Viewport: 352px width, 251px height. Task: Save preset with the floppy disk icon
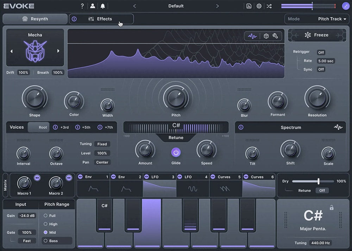(x=249, y=6)
